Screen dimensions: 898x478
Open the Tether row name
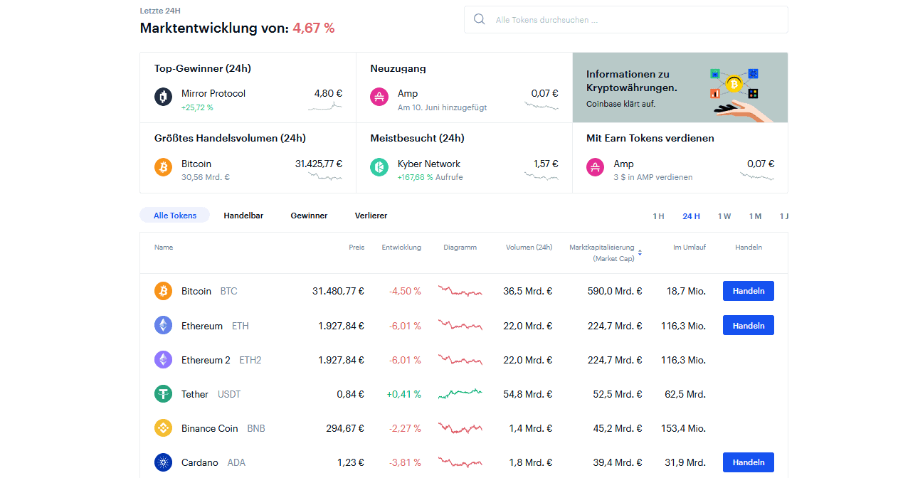(x=195, y=394)
